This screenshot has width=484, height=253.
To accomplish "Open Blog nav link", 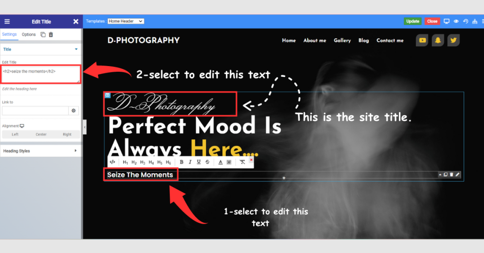I will 363,41.
